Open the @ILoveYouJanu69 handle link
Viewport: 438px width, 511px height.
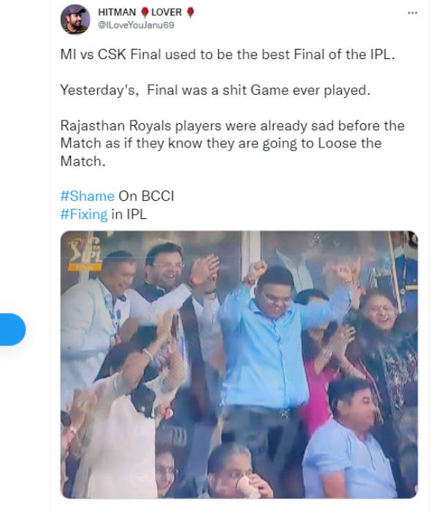coord(136,26)
